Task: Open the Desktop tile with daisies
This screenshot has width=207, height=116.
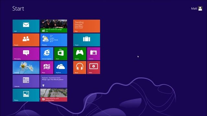Action: point(26,67)
